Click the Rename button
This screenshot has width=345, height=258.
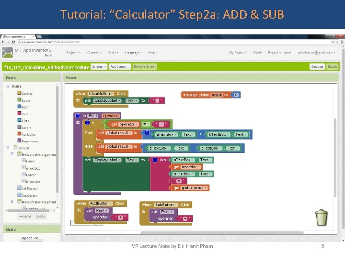click(24, 216)
